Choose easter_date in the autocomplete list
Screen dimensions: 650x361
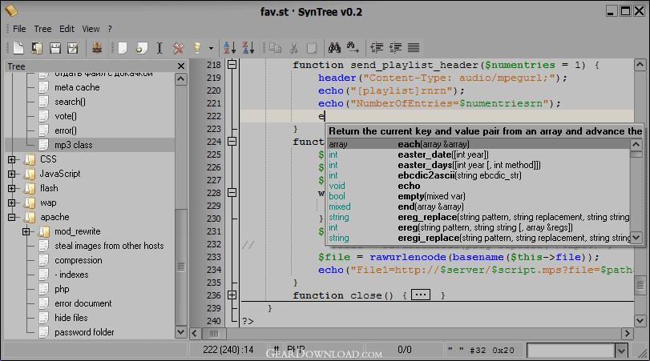[x=478, y=154]
